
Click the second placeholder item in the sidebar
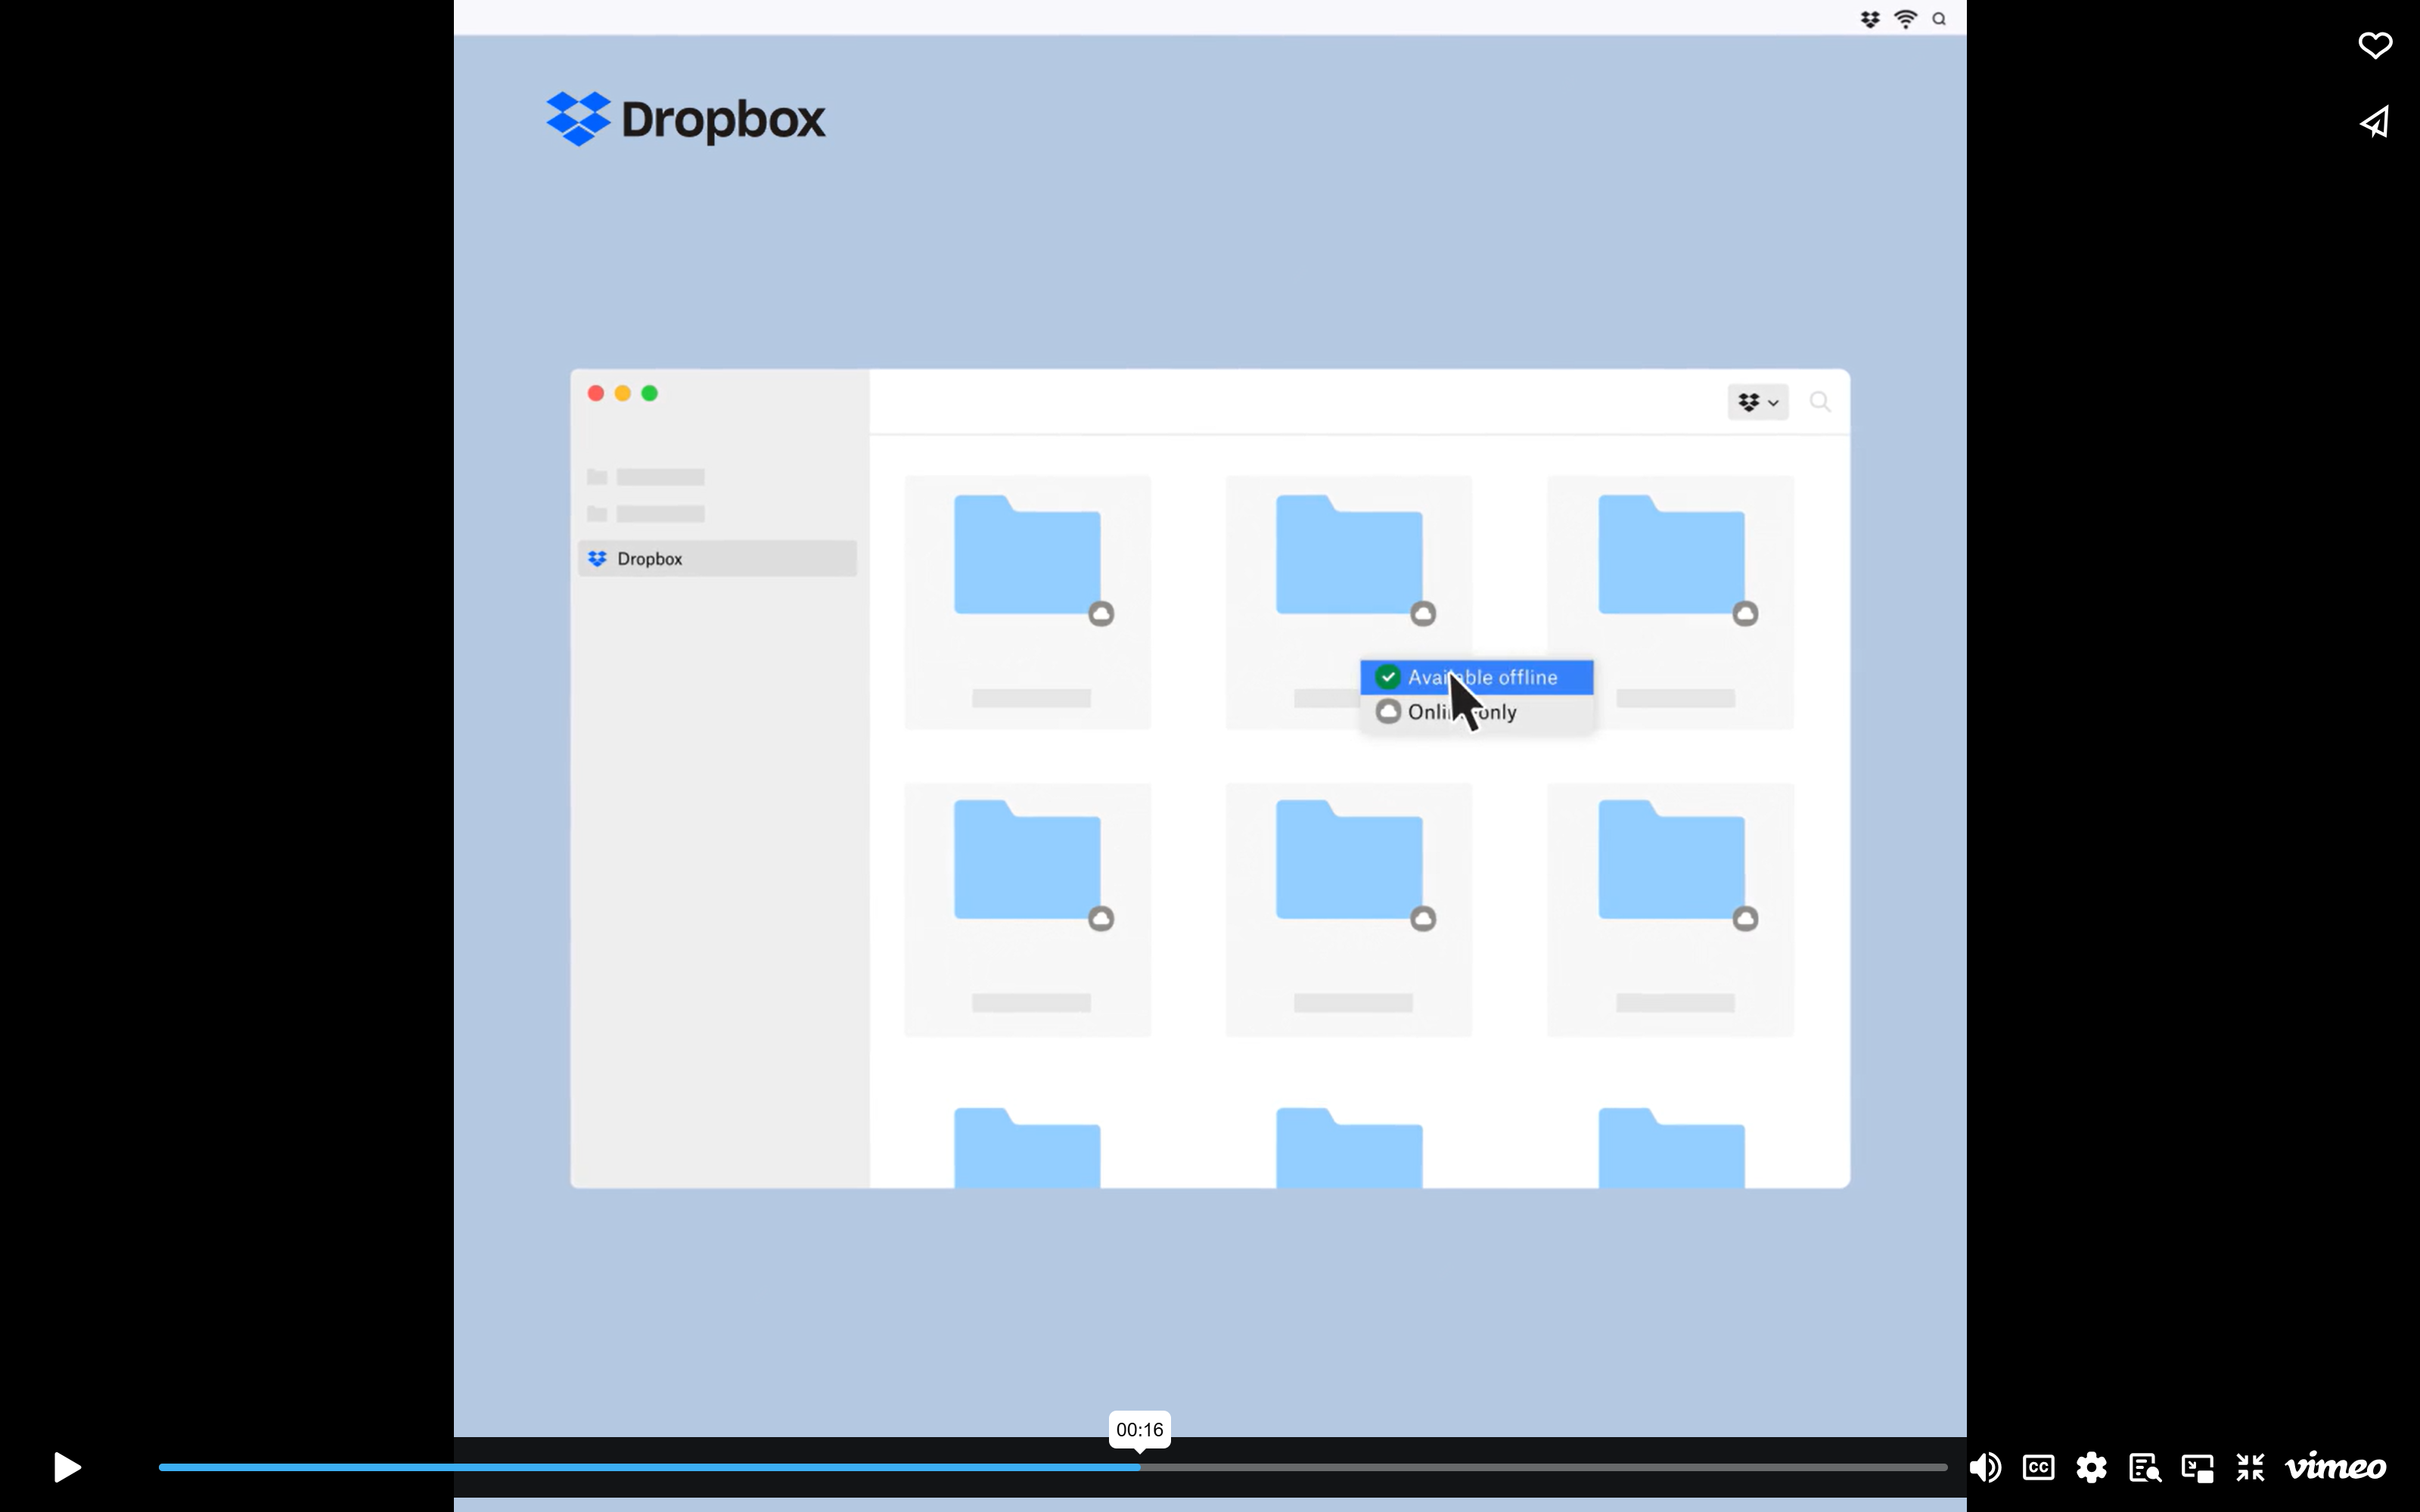[646, 514]
